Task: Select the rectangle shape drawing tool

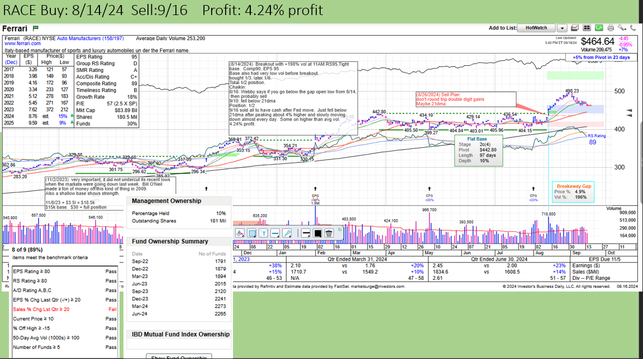Action: (252, 234)
